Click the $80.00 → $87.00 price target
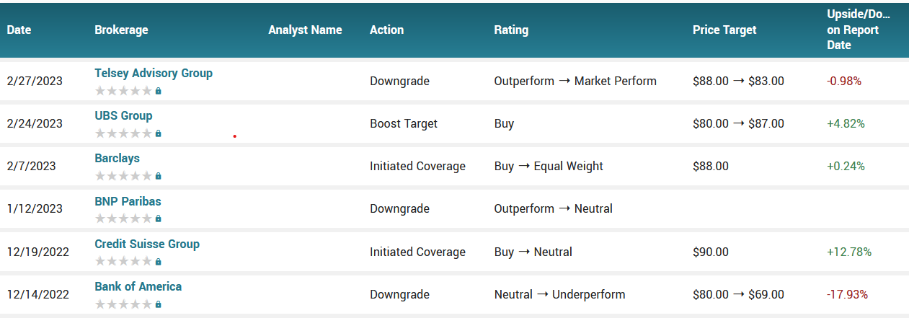 (x=738, y=123)
